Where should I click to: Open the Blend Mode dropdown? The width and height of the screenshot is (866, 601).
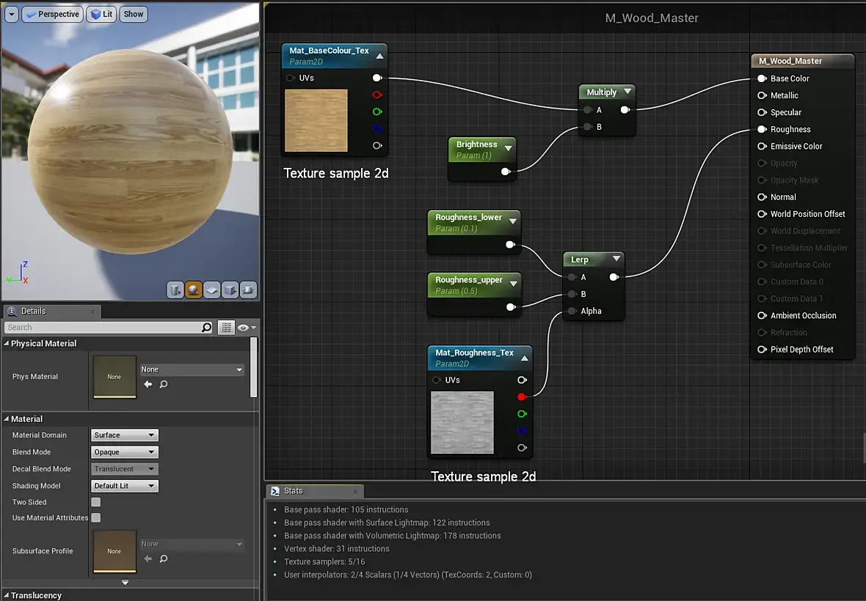(125, 452)
